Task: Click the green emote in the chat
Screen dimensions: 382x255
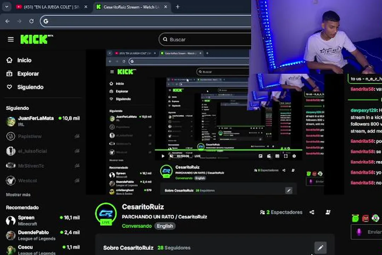Action: tap(355, 218)
